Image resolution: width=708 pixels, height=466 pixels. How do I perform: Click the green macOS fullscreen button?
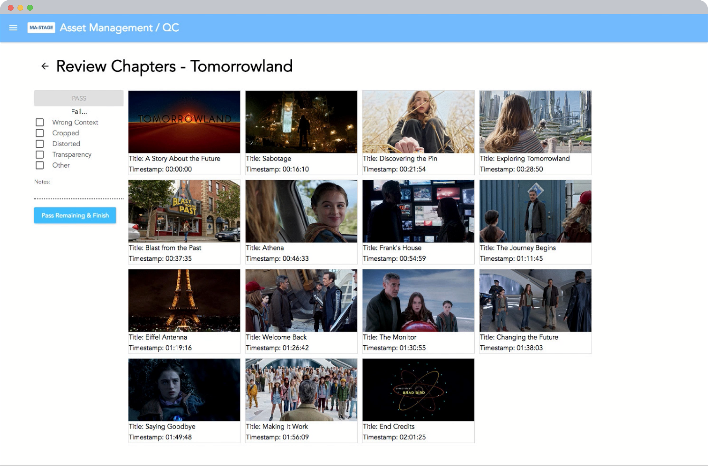click(x=30, y=8)
